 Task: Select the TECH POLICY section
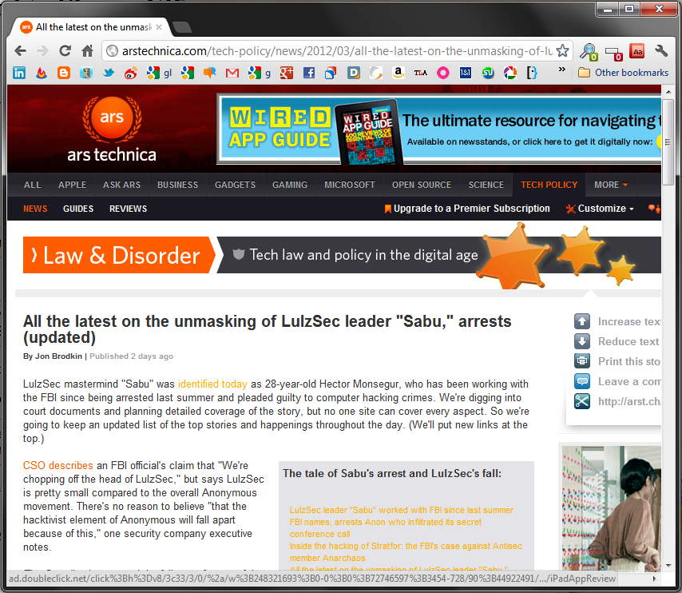[x=549, y=185]
